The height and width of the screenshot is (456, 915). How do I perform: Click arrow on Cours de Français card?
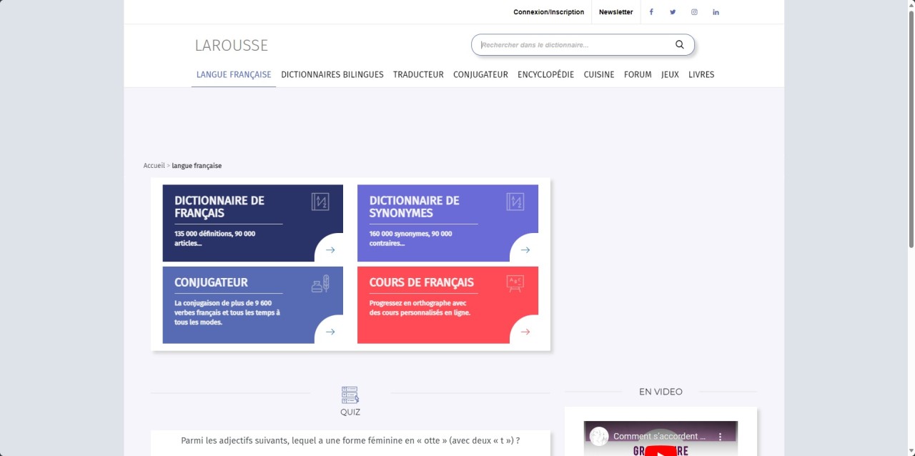pos(525,332)
